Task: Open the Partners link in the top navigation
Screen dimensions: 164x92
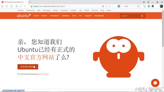Action: pos(95,10)
